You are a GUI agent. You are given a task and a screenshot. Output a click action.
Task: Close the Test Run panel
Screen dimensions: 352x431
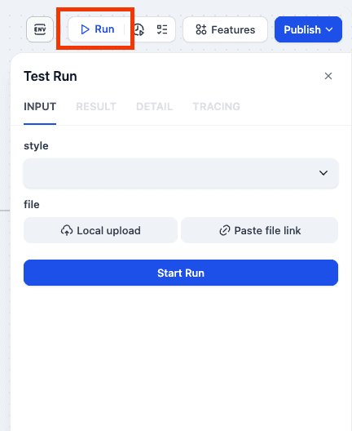click(328, 76)
